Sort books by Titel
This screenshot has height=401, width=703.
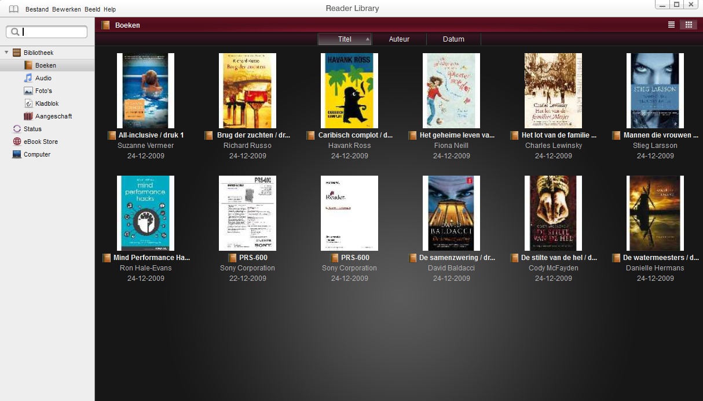click(345, 39)
